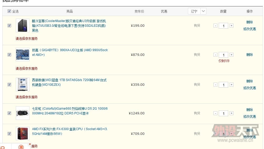Viewport: 264px width, 149px height.
Task: Edit the quantity field for Colorful graphics card
Action: [x=223, y=113]
